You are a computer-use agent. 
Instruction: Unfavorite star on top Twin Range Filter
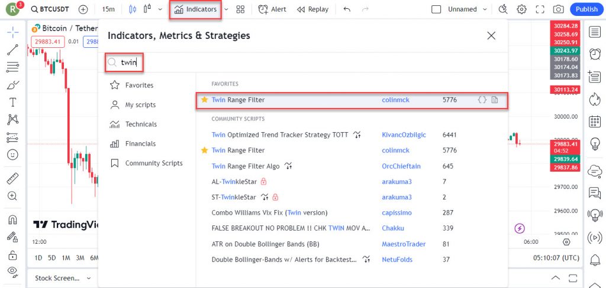(x=204, y=100)
